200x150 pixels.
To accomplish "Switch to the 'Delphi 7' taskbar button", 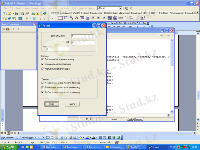I will pos(136,147).
